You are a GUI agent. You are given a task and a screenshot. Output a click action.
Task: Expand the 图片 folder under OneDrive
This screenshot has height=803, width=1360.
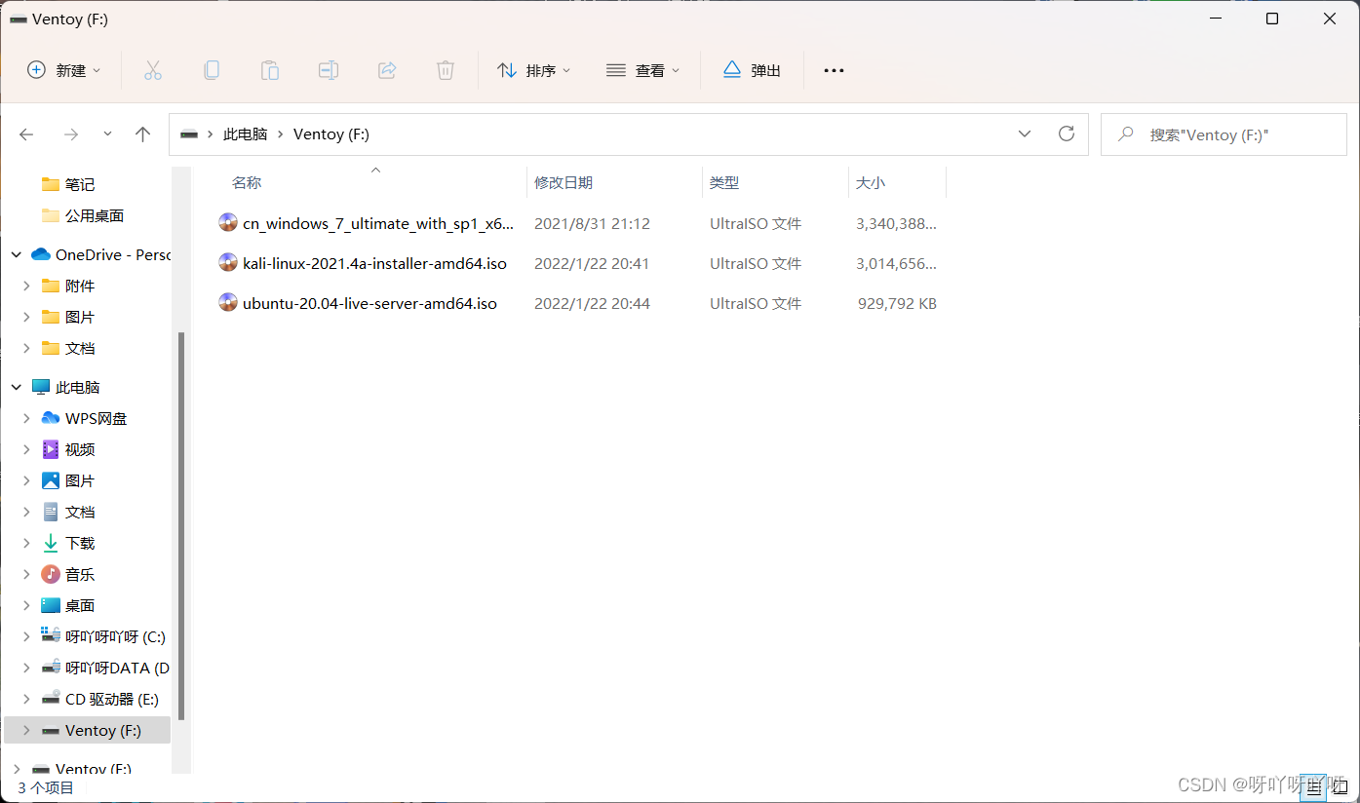pyautogui.click(x=27, y=317)
